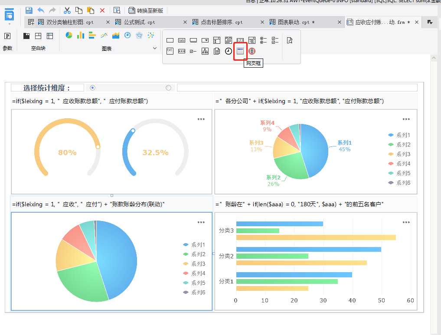
Task: Click the wide empty field beside the radio buttons
Action: [297, 88]
